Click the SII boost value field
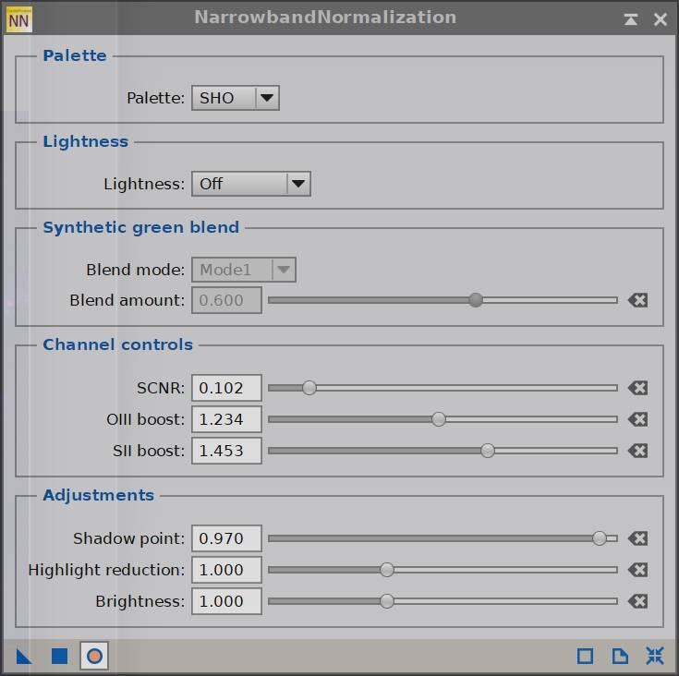Screen dimensions: 679x676 (226, 451)
